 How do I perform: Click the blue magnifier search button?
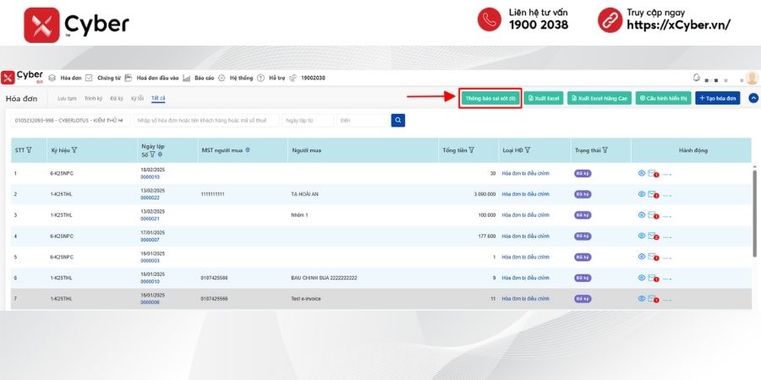tap(398, 120)
